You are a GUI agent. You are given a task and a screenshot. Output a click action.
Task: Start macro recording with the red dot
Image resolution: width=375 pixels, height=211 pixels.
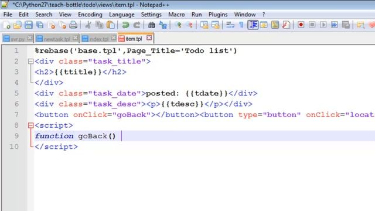click(x=301, y=25)
